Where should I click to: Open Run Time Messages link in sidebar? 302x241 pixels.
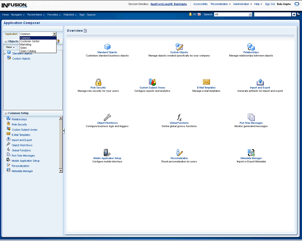[23, 155]
